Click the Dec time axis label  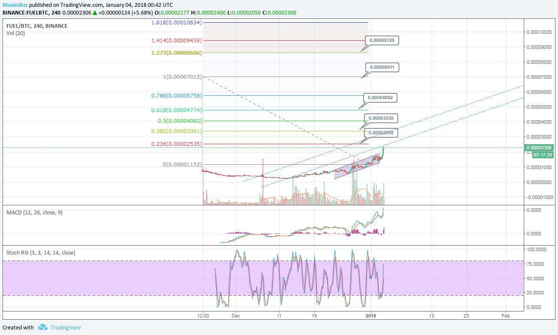tap(236, 315)
